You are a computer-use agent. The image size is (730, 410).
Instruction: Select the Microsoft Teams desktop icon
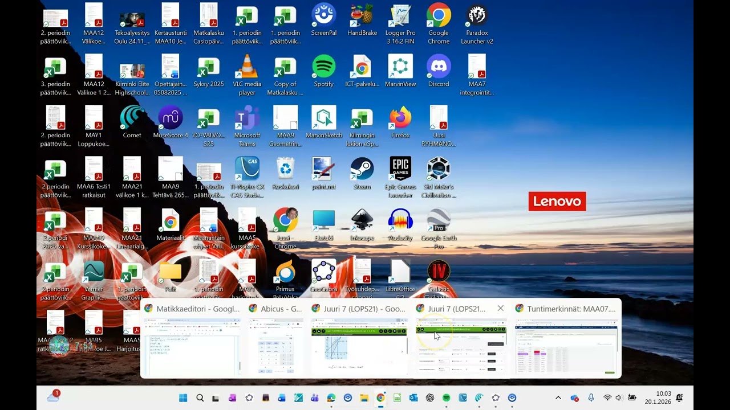pos(247,126)
